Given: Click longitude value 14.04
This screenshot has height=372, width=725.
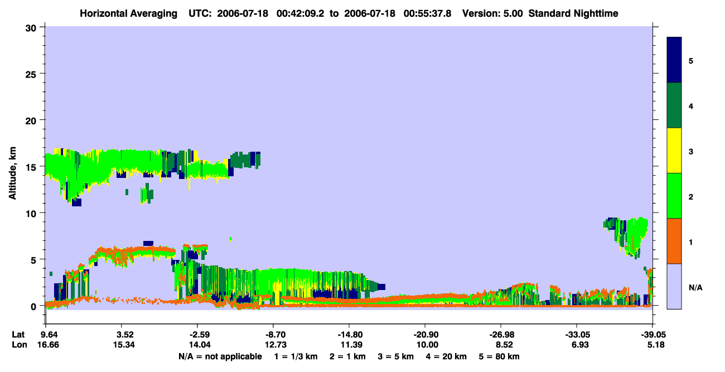Looking at the screenshot, I should point(200,345).
